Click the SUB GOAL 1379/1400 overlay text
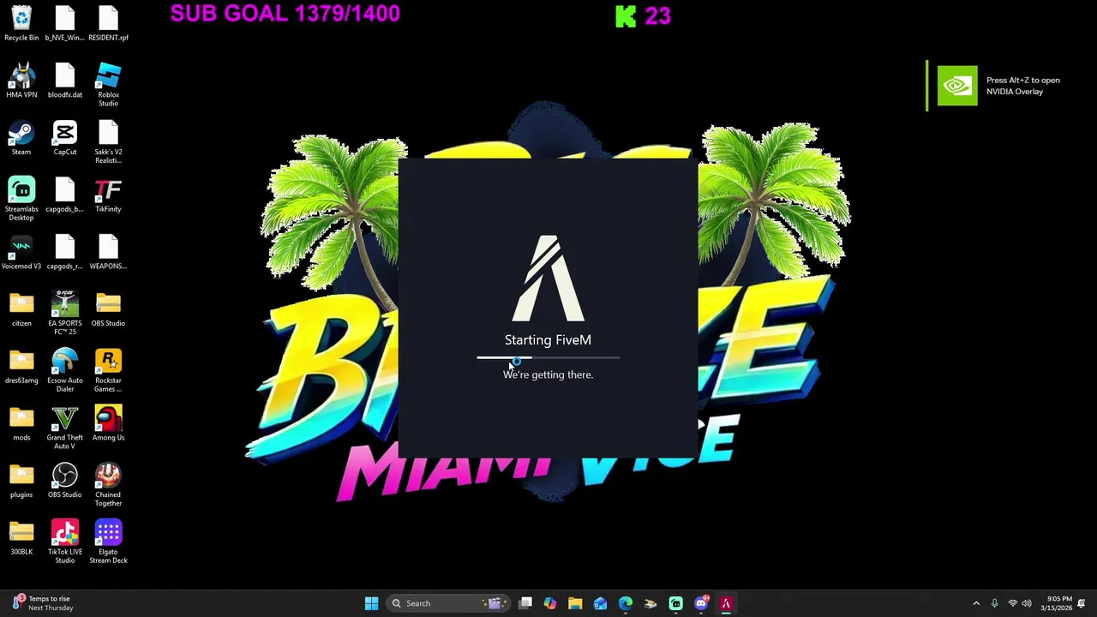 [x=285, y=14]
